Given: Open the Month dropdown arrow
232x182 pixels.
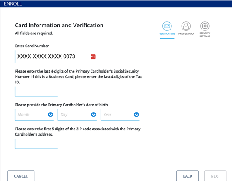Looking at the screenshot, I should [x=50, y=115].
